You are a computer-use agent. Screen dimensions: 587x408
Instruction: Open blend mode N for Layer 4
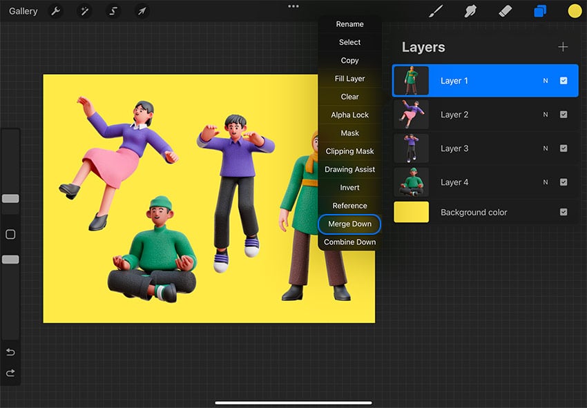pos(545,182)
